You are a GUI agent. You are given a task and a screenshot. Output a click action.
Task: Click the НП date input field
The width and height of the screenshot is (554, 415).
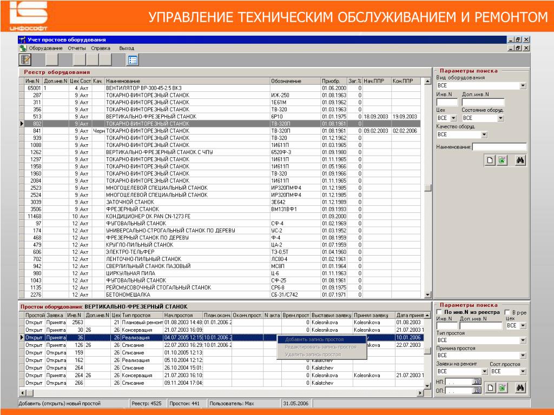click(459, 381)
